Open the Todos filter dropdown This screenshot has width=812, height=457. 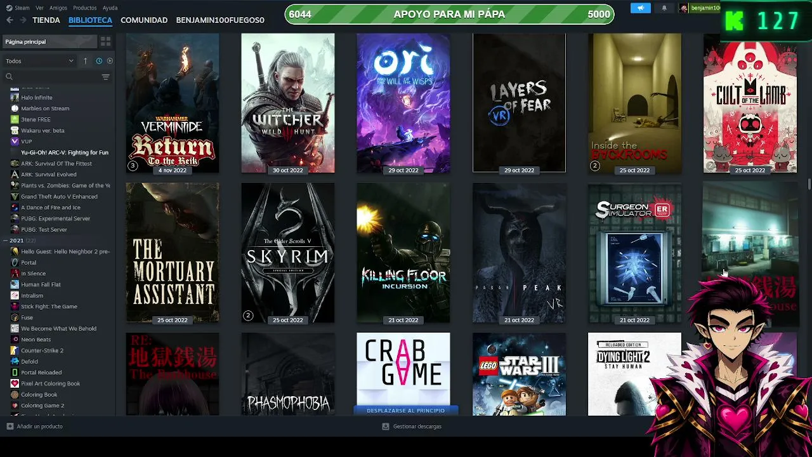[39, 61]
